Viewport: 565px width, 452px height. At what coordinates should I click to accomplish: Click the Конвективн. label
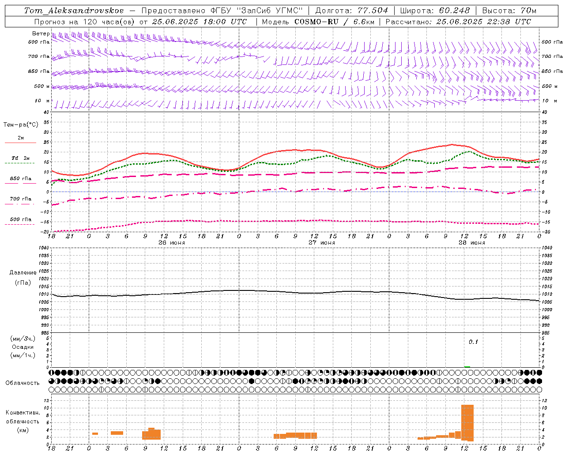pos(23,413)
